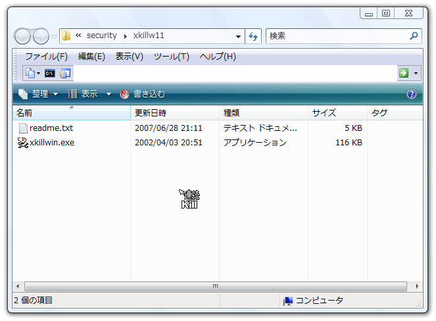The image size is (436, 321).
Task: Sort by the 更新日時 column header
Action: [x=175, y=113]
